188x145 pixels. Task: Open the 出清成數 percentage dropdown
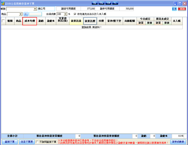(65, 14)
